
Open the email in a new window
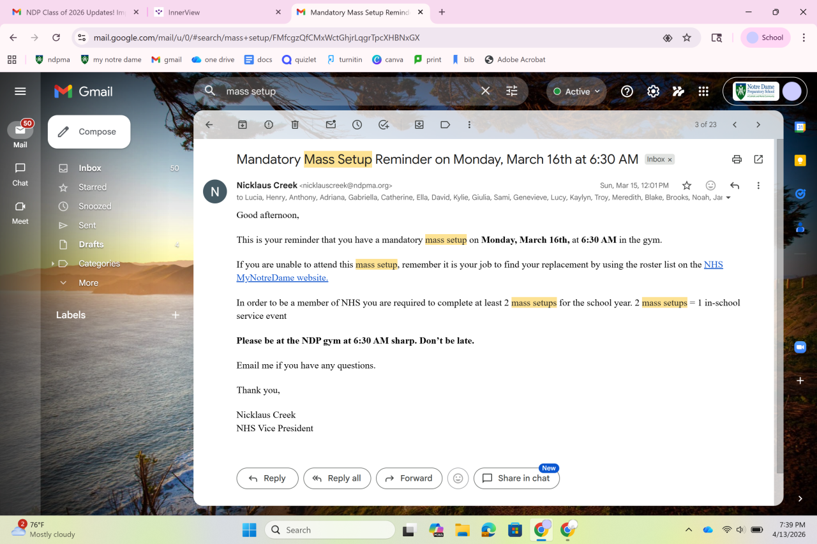point(758,159)
